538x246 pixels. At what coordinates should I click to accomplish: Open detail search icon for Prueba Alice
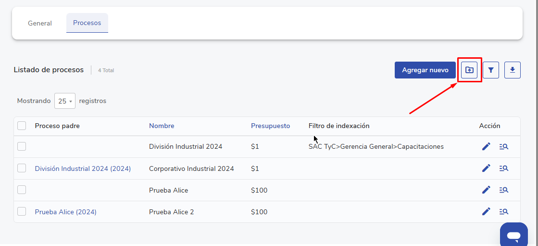pyautogui.click(x=504, y=190)
